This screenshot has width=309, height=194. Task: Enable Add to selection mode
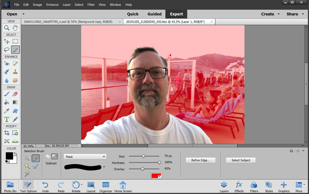[48, 156]
